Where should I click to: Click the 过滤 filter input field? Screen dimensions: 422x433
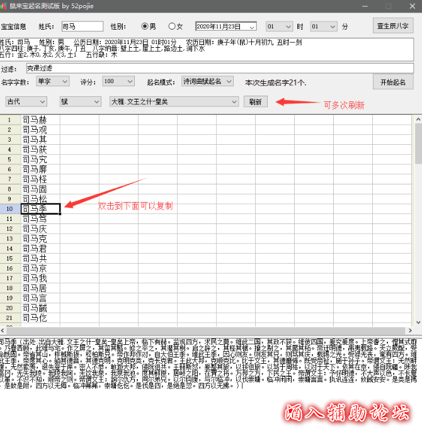point(220,68)
